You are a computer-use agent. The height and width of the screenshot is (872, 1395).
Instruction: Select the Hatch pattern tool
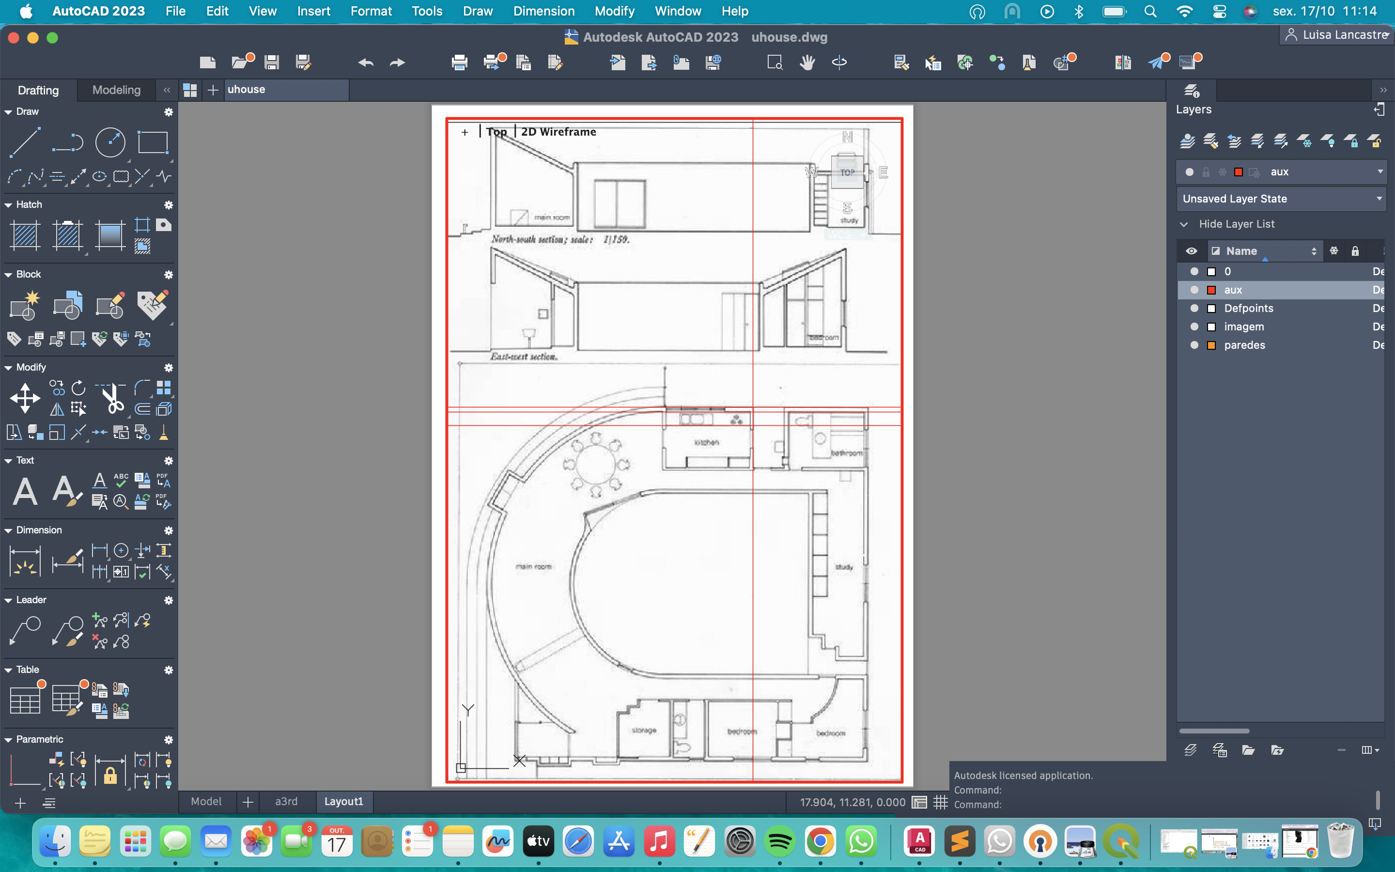[x=25, y=235]
